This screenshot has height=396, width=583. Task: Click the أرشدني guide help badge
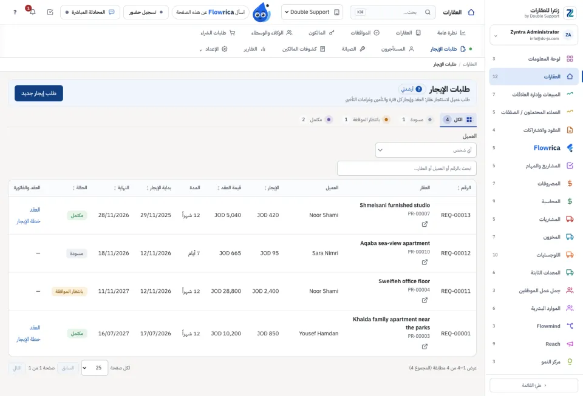click(x=411, y=89)
